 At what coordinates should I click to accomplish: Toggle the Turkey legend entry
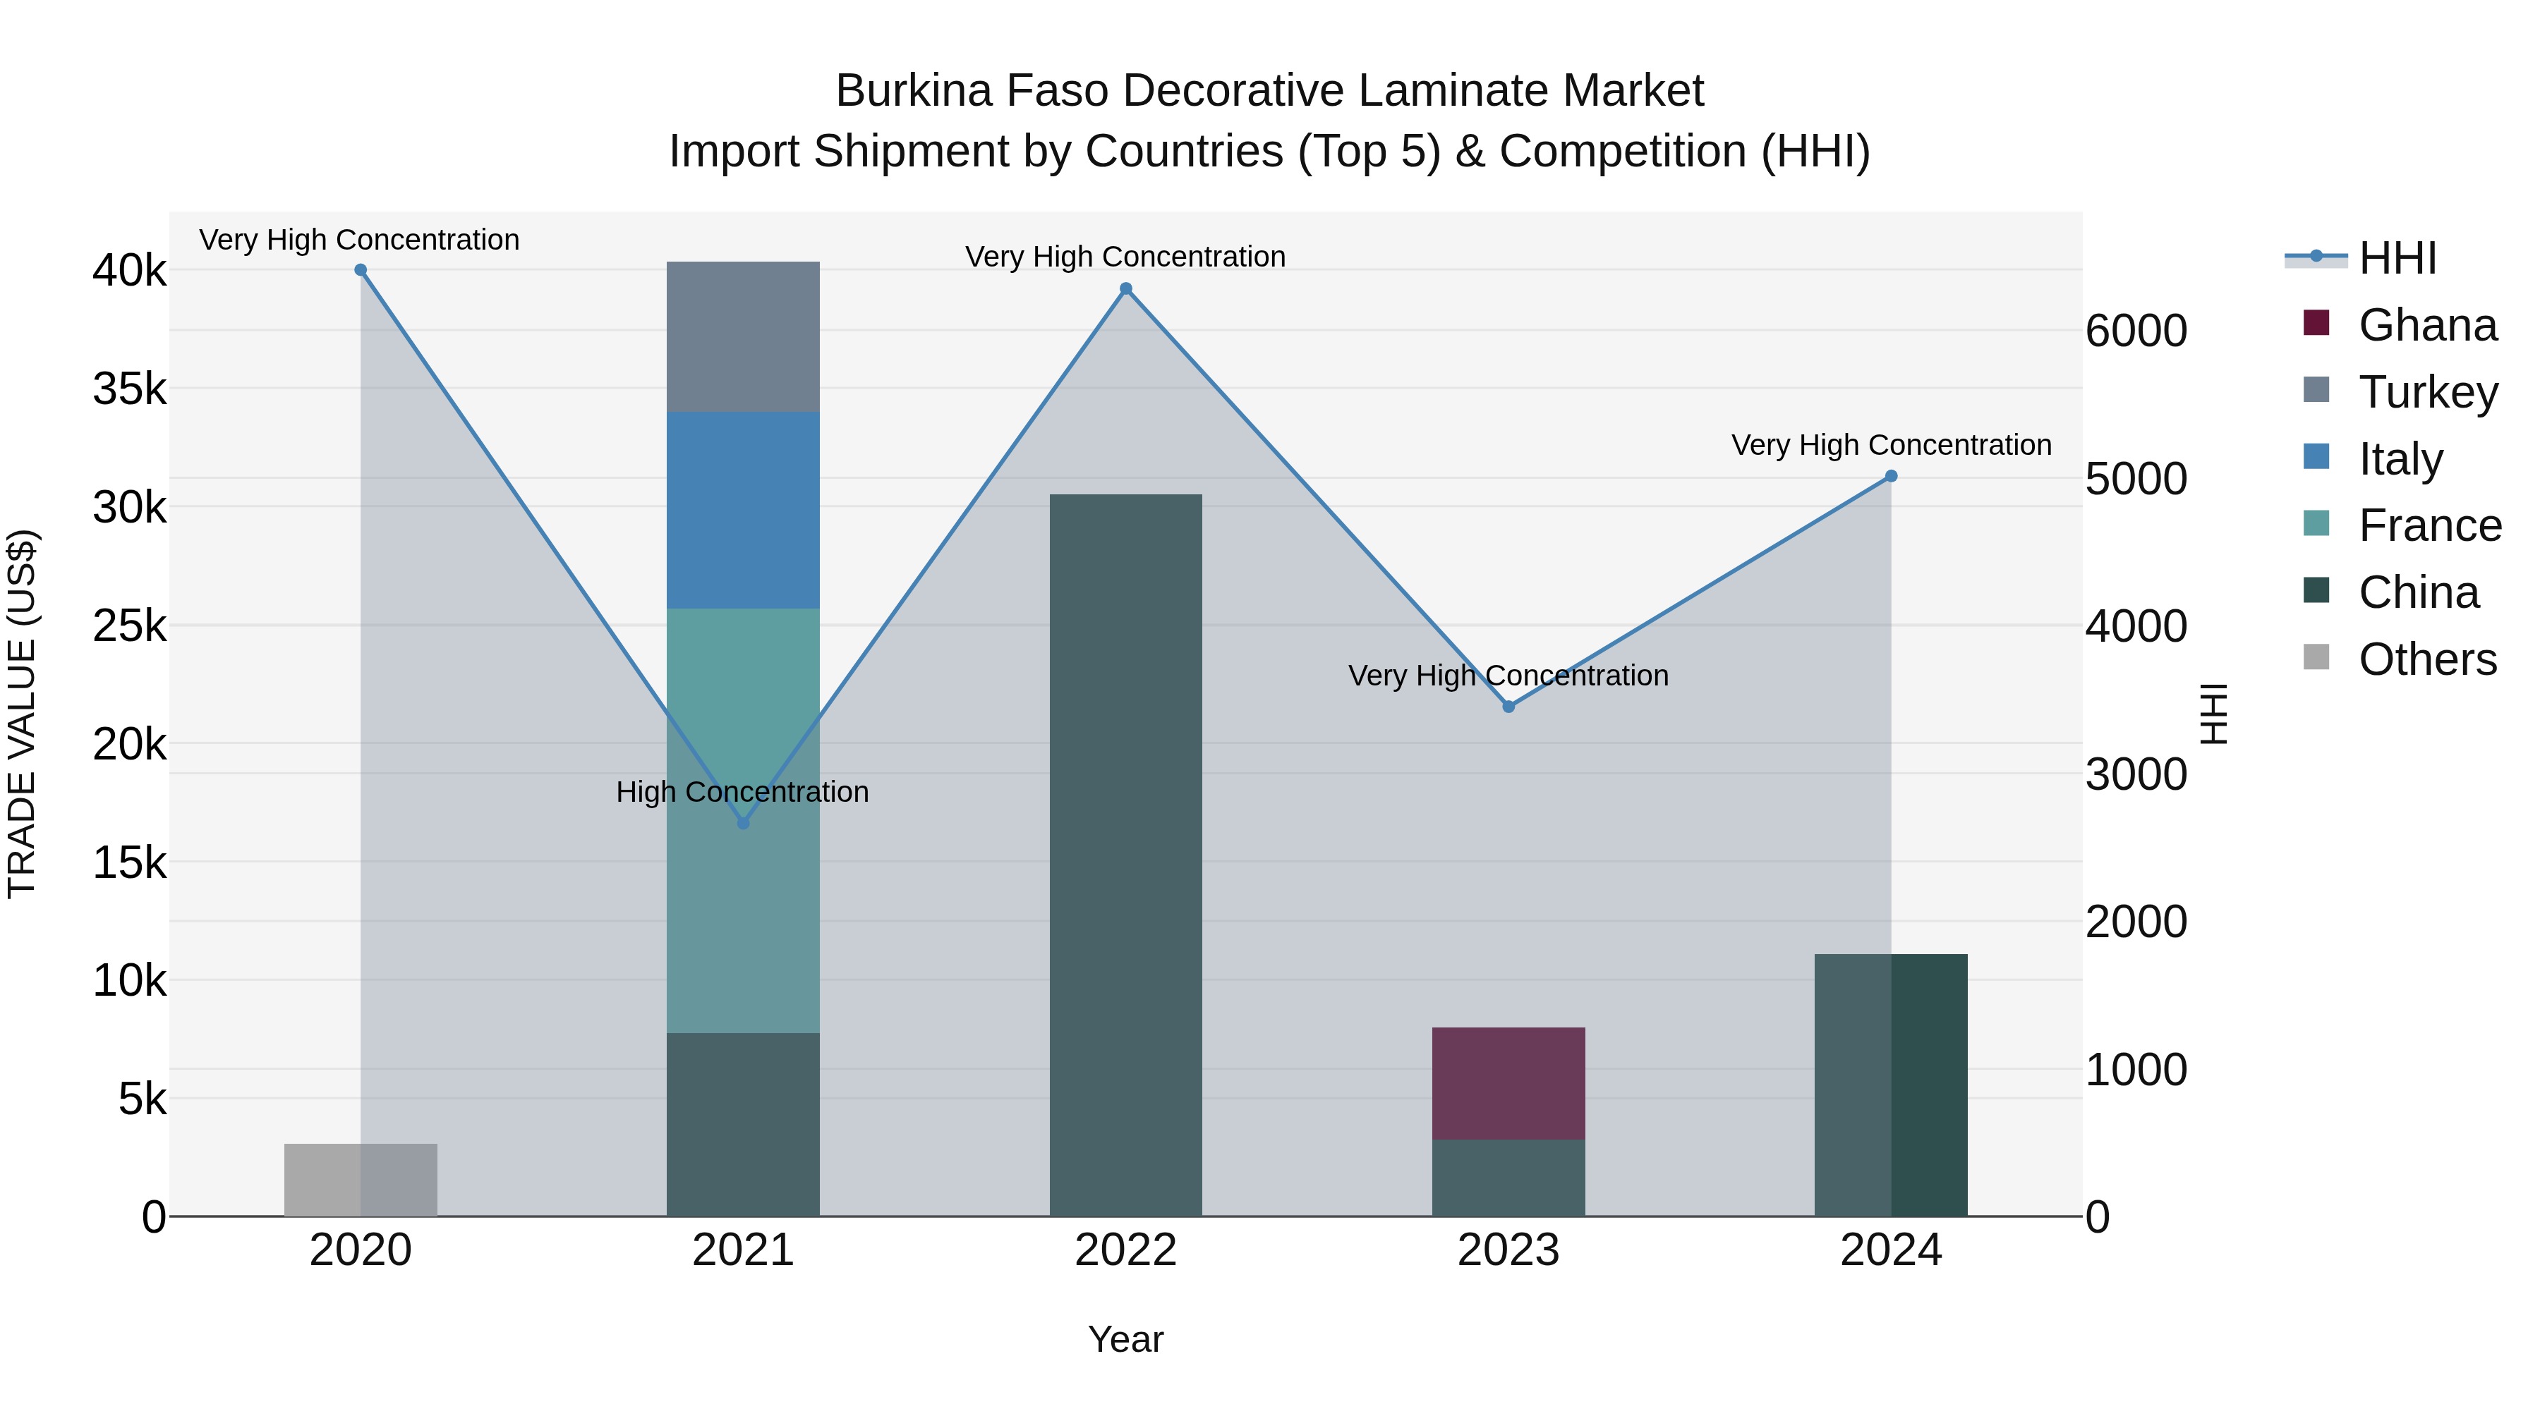coord(2400,391)
